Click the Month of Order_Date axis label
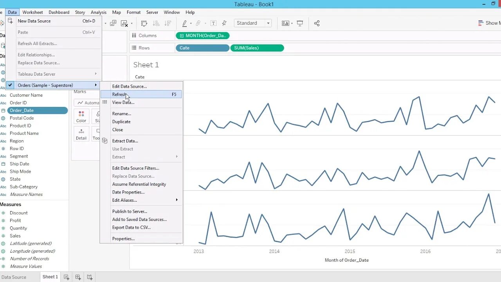The width and height of the screenshot is (501, 282). (x=347, y=260)
